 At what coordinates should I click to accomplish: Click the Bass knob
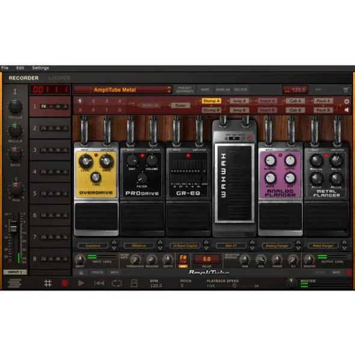15,154
